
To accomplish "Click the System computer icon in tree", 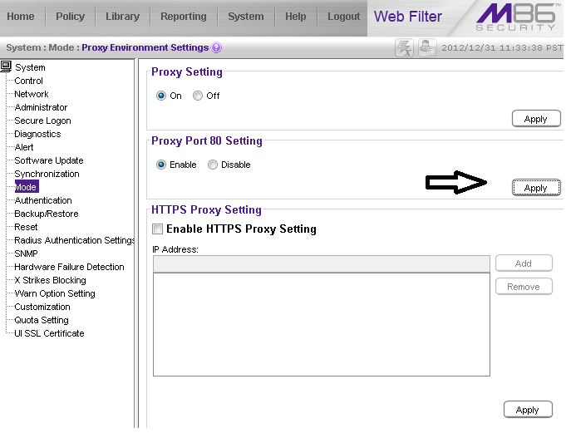I will pyautogui.click(x=7, y=66).
